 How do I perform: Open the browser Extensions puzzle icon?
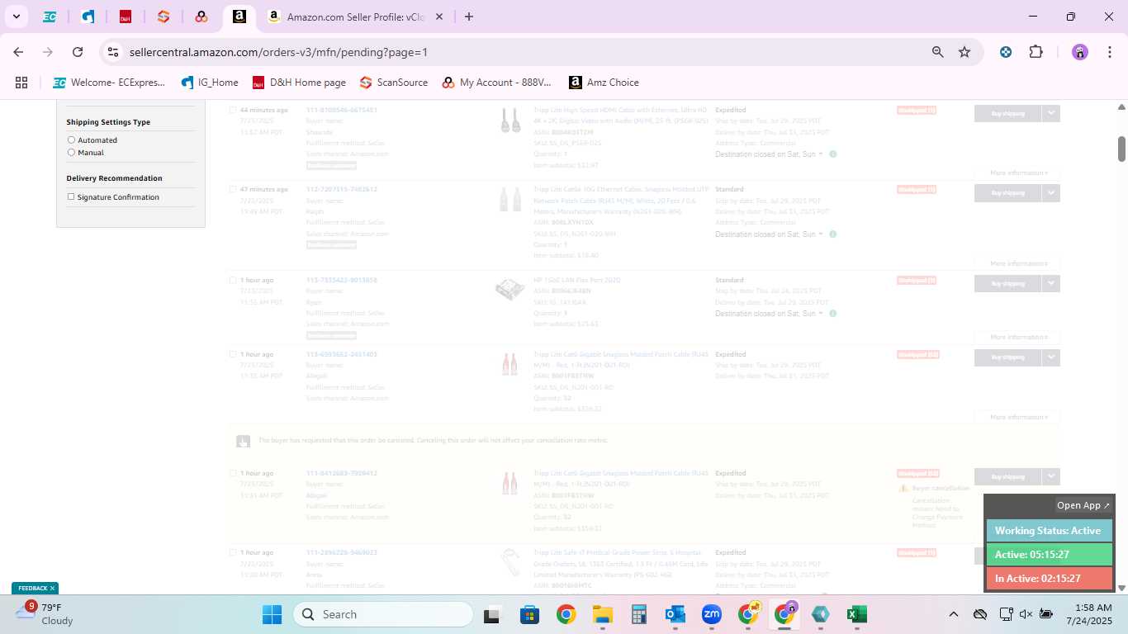pyautogui.click(x=1036, y=52)
